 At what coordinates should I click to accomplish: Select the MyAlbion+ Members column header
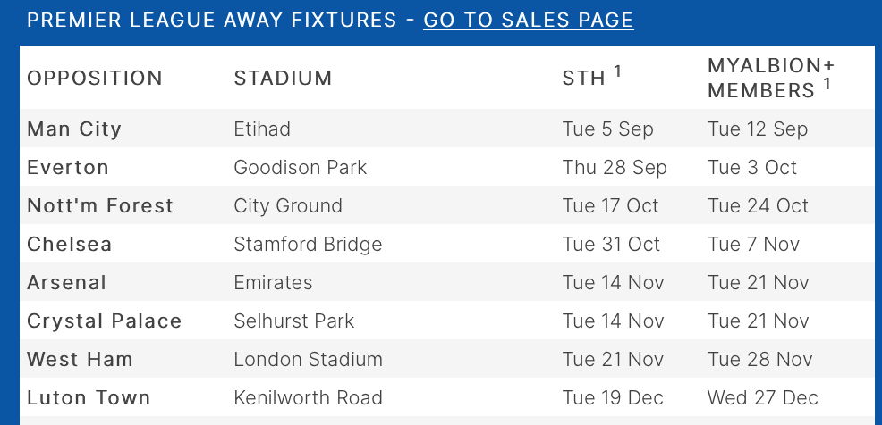771,78
